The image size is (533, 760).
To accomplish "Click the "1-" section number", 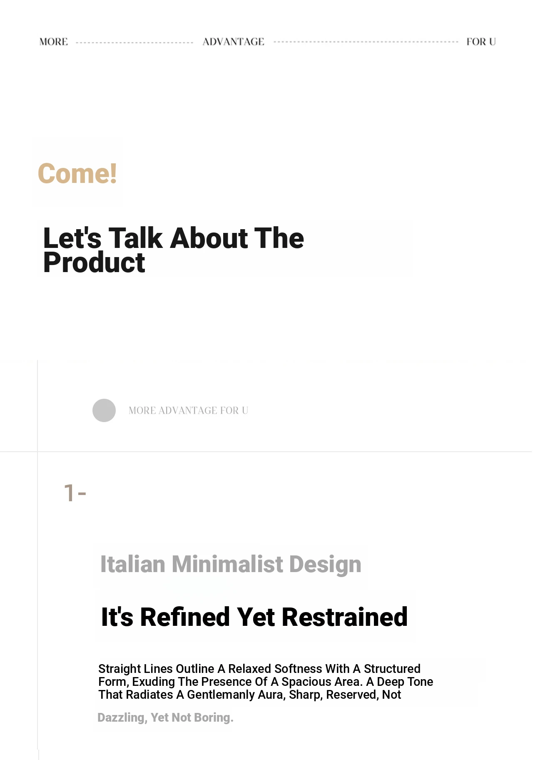I will coord(75,493).
